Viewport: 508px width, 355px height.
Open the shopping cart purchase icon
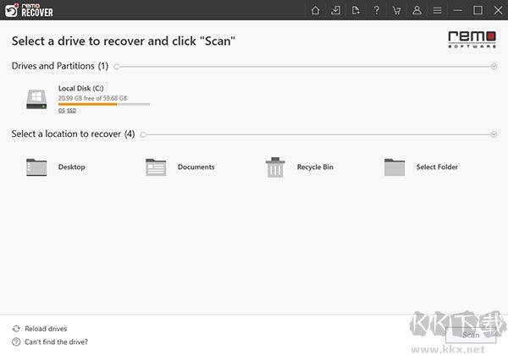click(396, 10)
